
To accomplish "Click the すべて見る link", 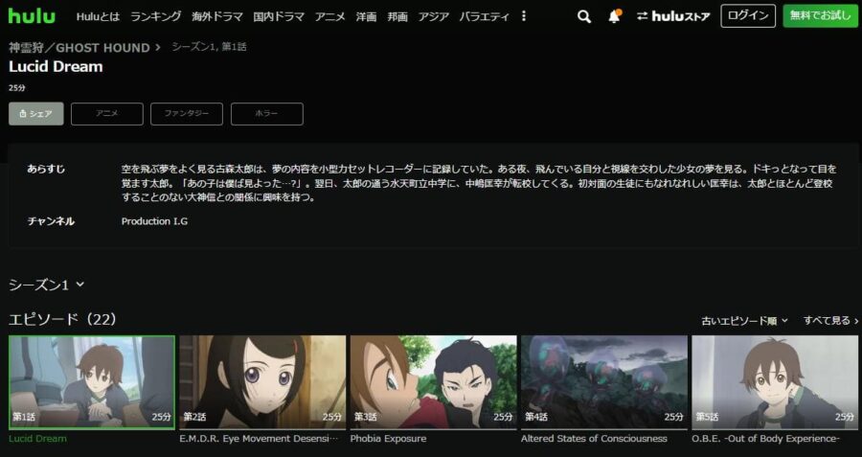I will click(830, 320).
